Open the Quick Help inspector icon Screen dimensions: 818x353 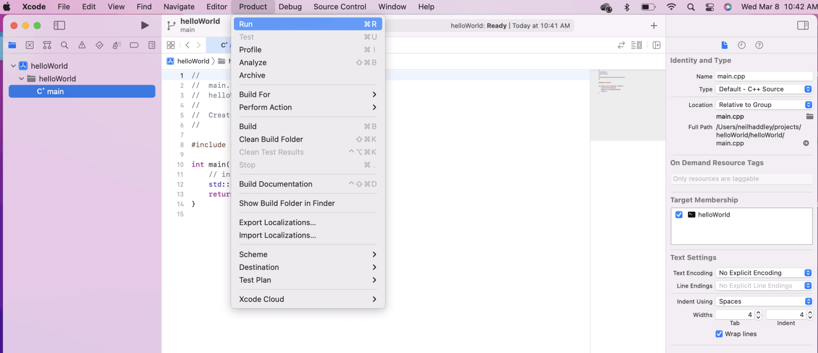coord(759,45)
